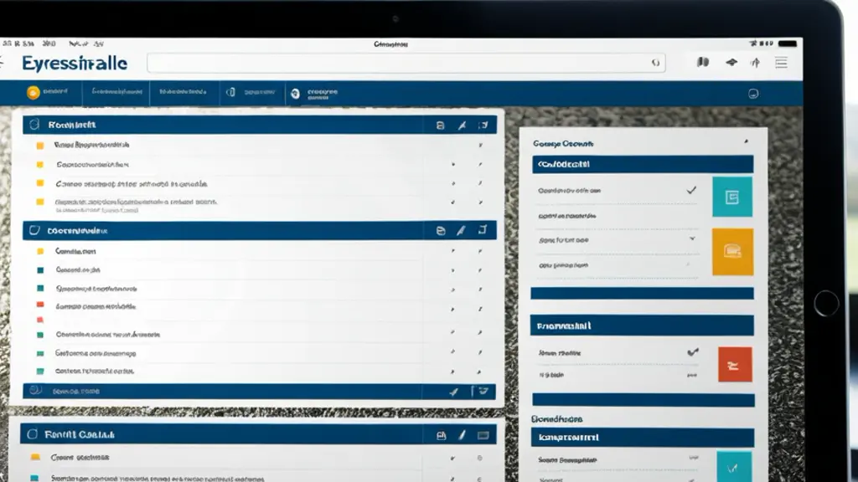Click the save icon in the Fentl Cantal header

[x=441, y=435]
